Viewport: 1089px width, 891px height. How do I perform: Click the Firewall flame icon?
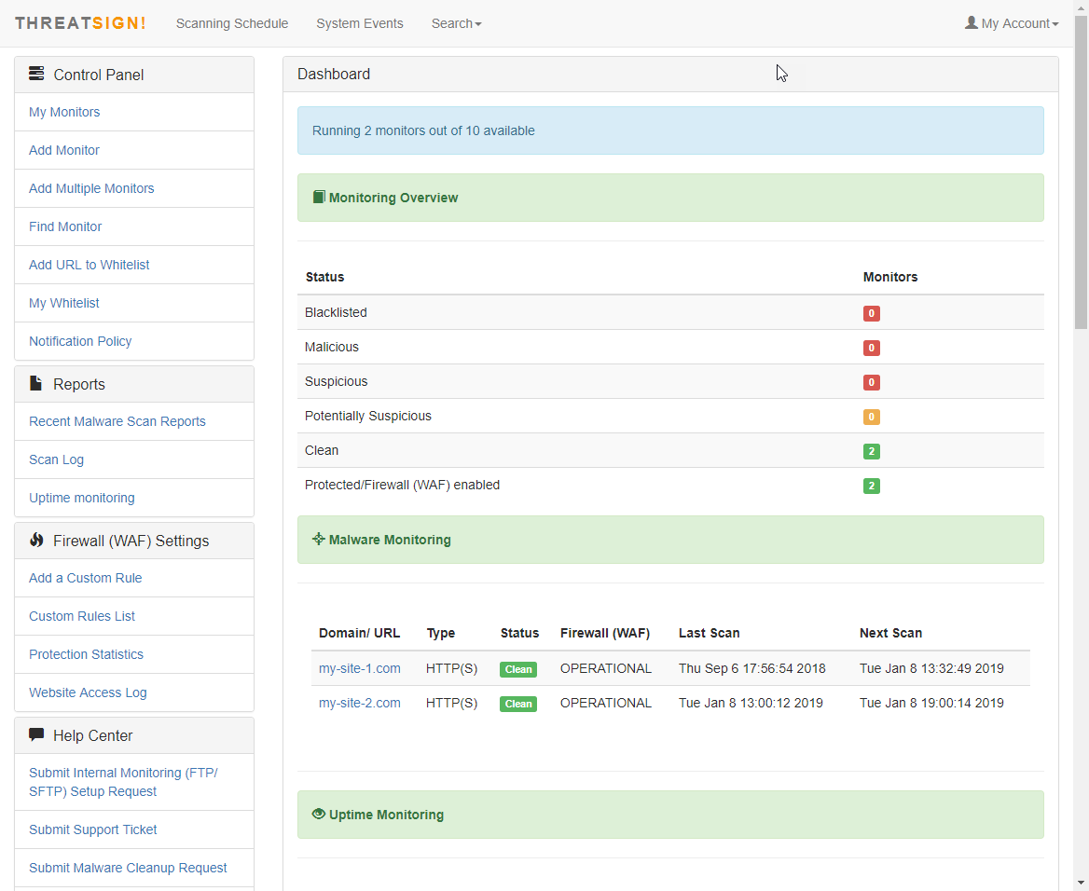[36, 540]
